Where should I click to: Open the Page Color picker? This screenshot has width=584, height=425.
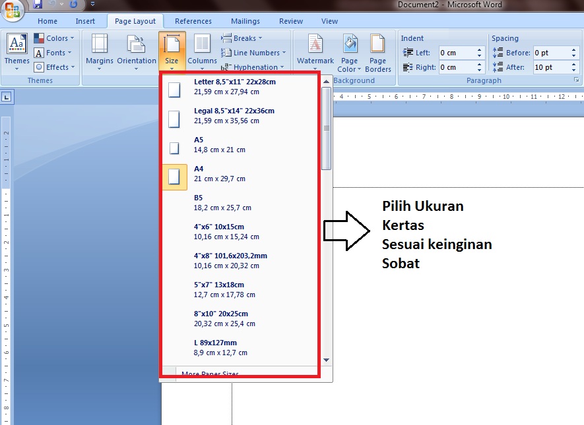pos(349,53)
